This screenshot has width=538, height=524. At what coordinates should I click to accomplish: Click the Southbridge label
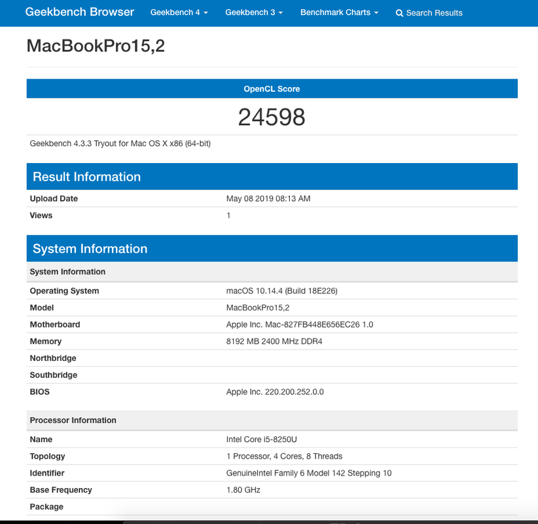pyautogui.click(x=54, y=375)
